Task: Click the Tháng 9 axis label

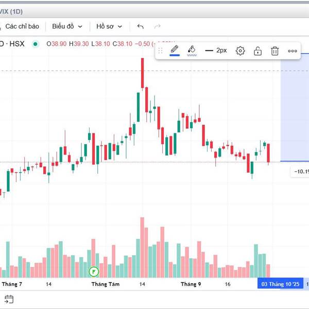Action: [191, 284]
